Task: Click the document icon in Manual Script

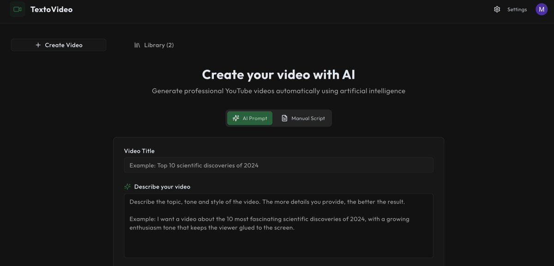Action: click(x=284, y=118)
